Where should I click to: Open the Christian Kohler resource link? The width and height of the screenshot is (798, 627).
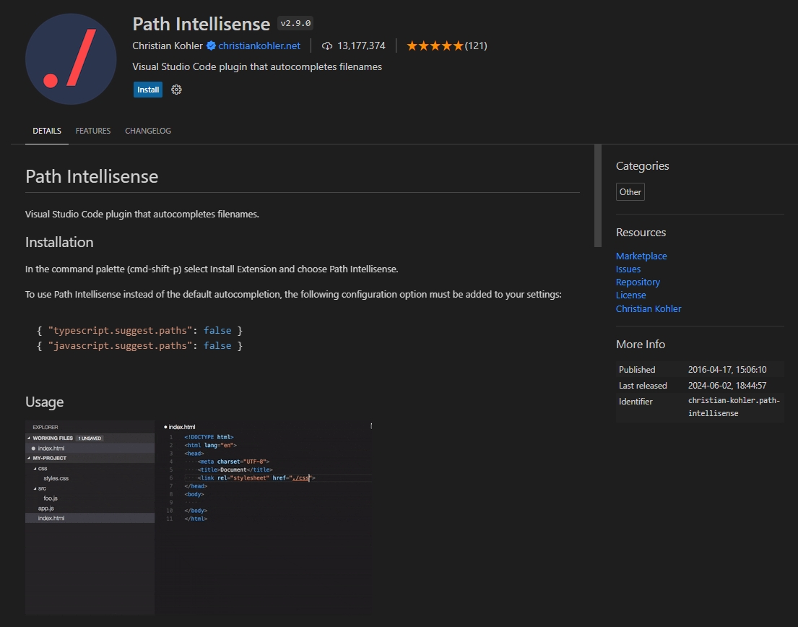[649, 308]
